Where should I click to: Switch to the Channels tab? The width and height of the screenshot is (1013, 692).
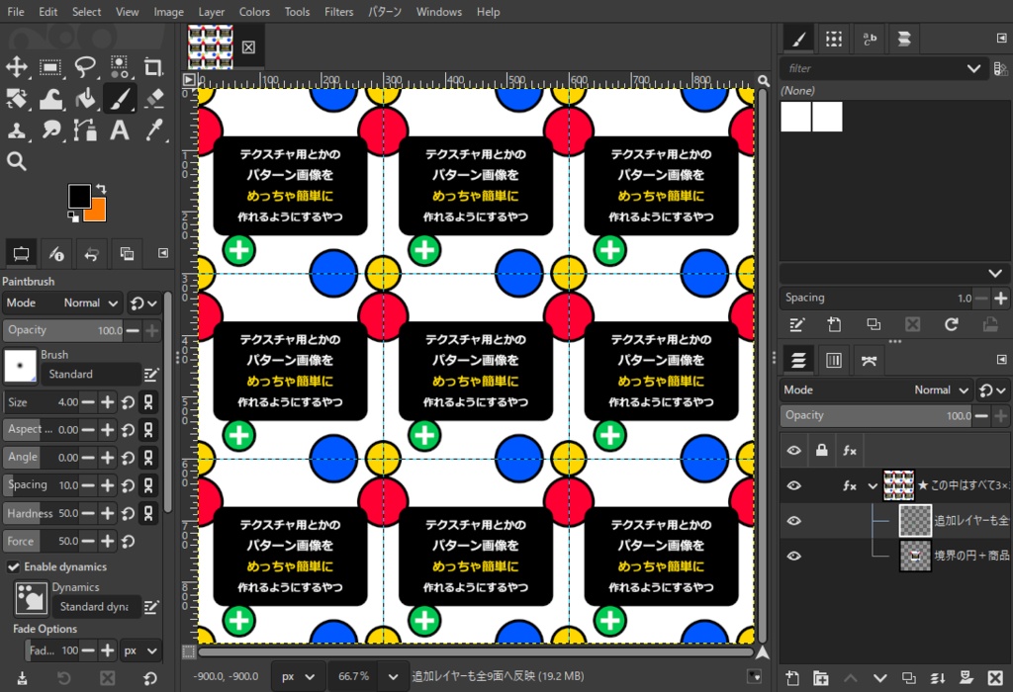[x=833, y=360]
